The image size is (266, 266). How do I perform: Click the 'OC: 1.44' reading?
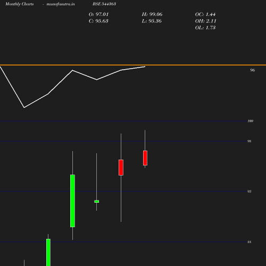pyautogui.click(x=205, y=14)
